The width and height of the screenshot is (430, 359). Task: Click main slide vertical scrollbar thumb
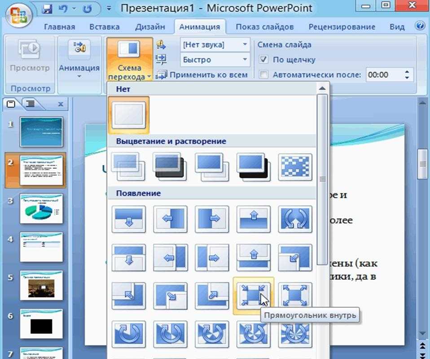tap(423, 164)
